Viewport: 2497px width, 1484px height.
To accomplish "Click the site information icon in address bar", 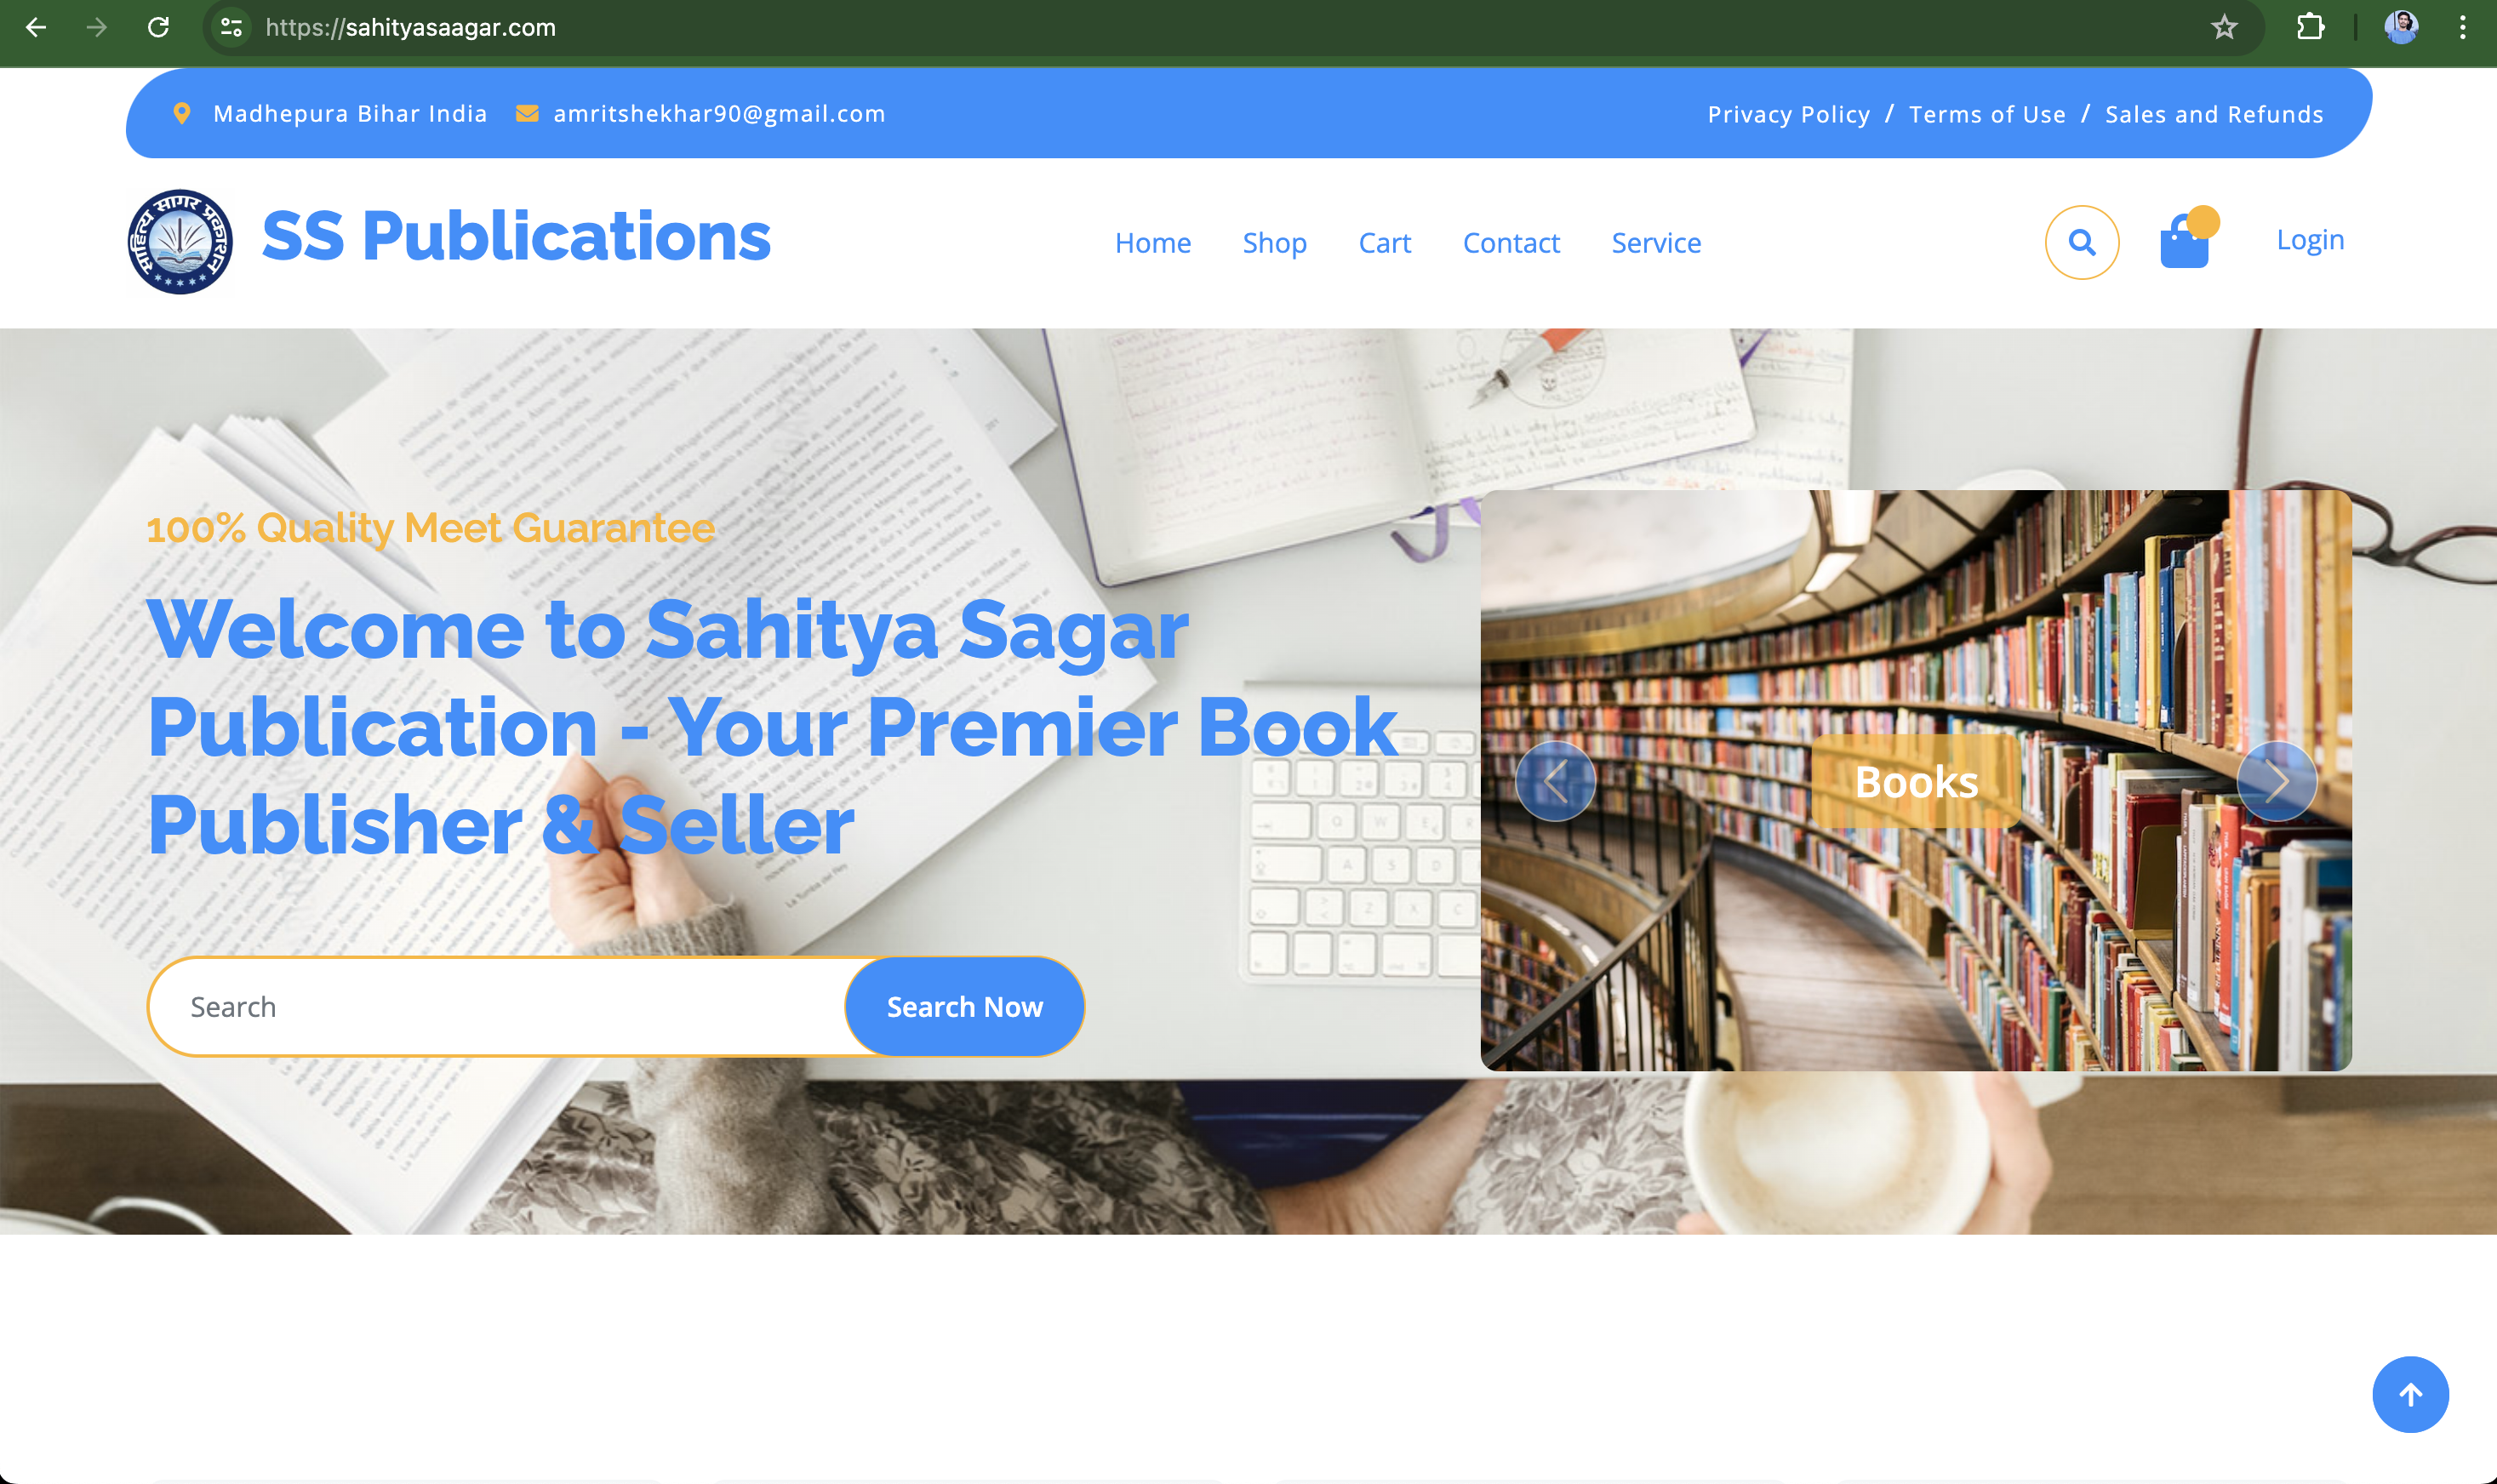I will [x=231, y=27].
